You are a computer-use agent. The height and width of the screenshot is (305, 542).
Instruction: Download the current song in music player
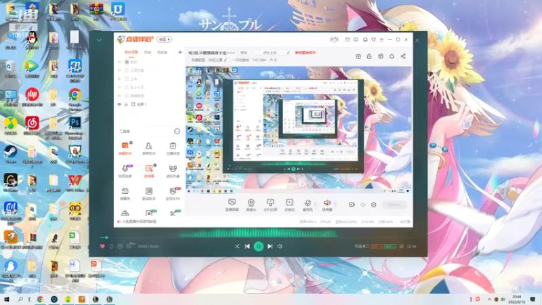[111, 246]
